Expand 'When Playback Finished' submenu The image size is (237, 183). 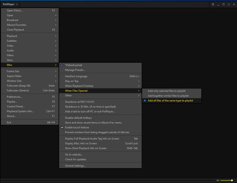click(x=100, y=86)
